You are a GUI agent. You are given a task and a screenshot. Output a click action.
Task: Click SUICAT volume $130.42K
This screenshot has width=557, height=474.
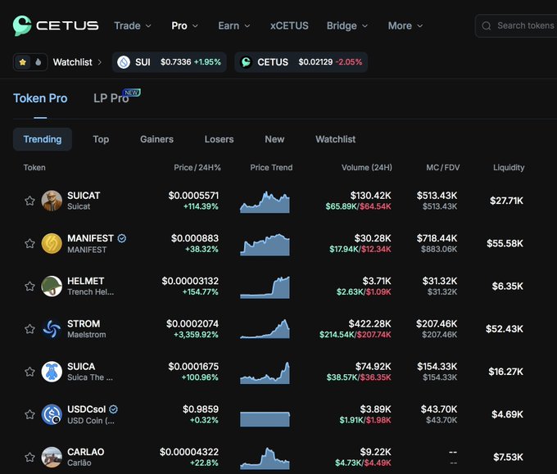(x=370, y=196)
